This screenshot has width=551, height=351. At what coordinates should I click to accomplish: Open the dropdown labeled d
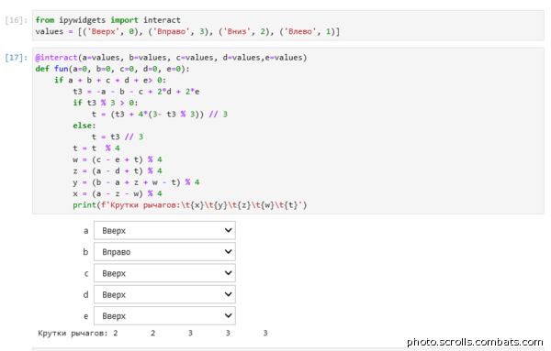coord(164,294)
